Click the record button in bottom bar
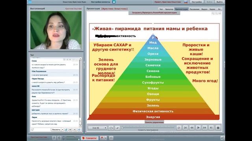The width and height of the screenshot is (252, 141). (x=102, y=138)
